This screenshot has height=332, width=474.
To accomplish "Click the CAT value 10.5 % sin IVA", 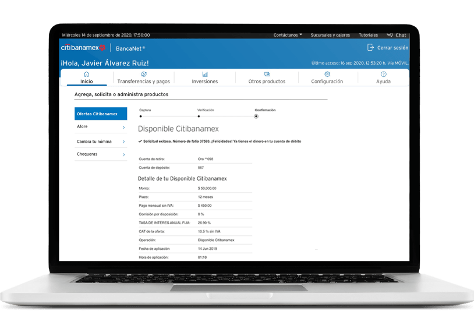I will pyautogui.click(x=209, y=232).
